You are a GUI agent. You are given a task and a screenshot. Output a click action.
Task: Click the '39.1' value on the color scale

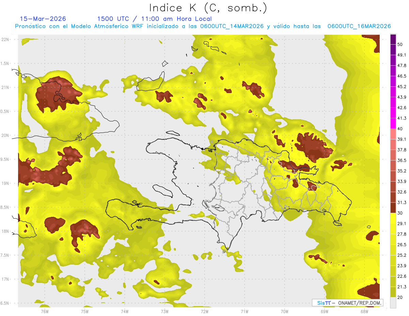402,139
